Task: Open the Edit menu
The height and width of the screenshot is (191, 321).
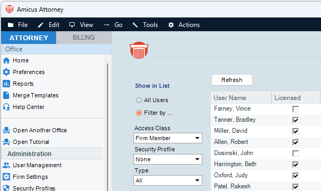Action: pos(54,25)
